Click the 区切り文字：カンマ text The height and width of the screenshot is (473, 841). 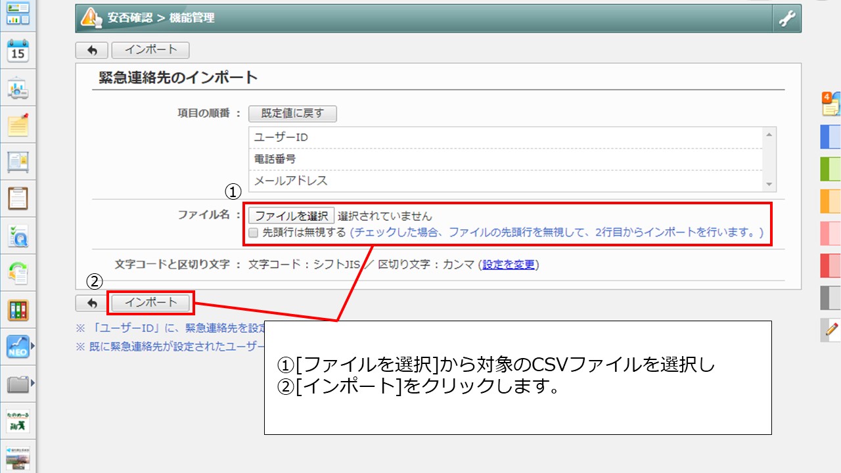[426, 265]
